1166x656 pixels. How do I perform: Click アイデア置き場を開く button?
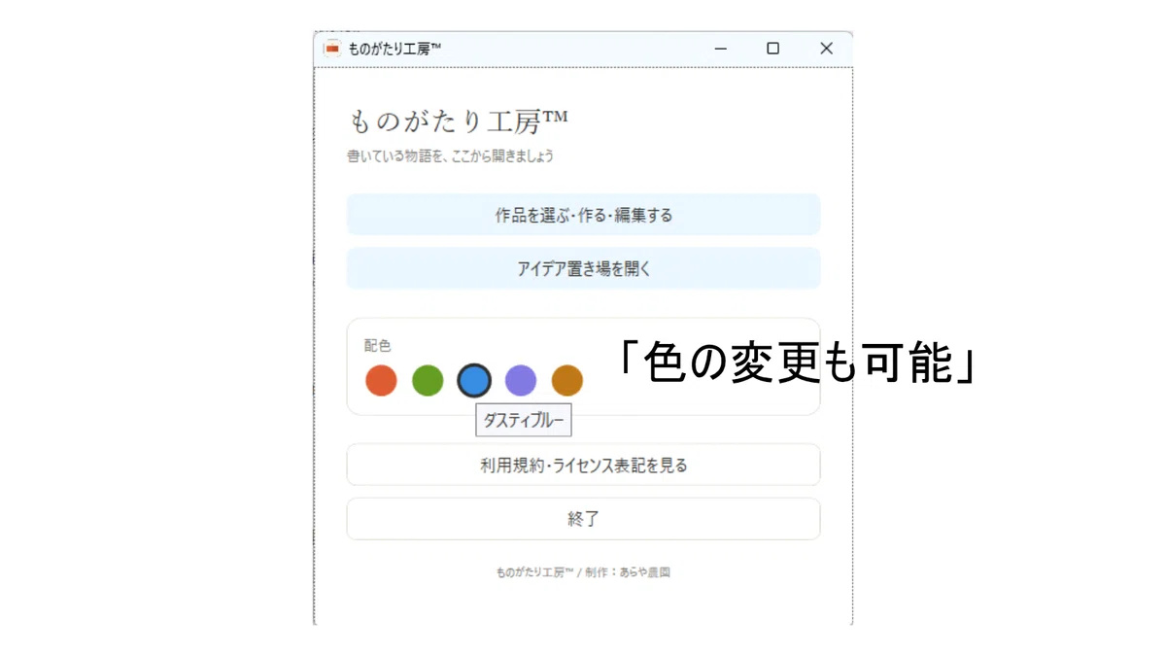coord(583,268)
